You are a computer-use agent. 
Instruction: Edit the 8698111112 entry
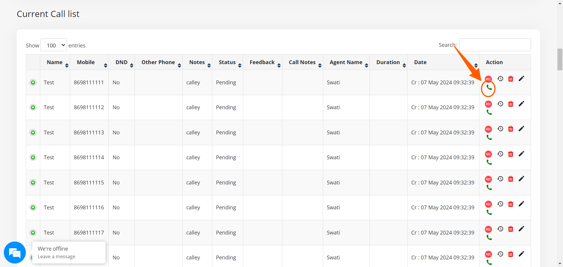pyautogui.click(x=521, y=104)
